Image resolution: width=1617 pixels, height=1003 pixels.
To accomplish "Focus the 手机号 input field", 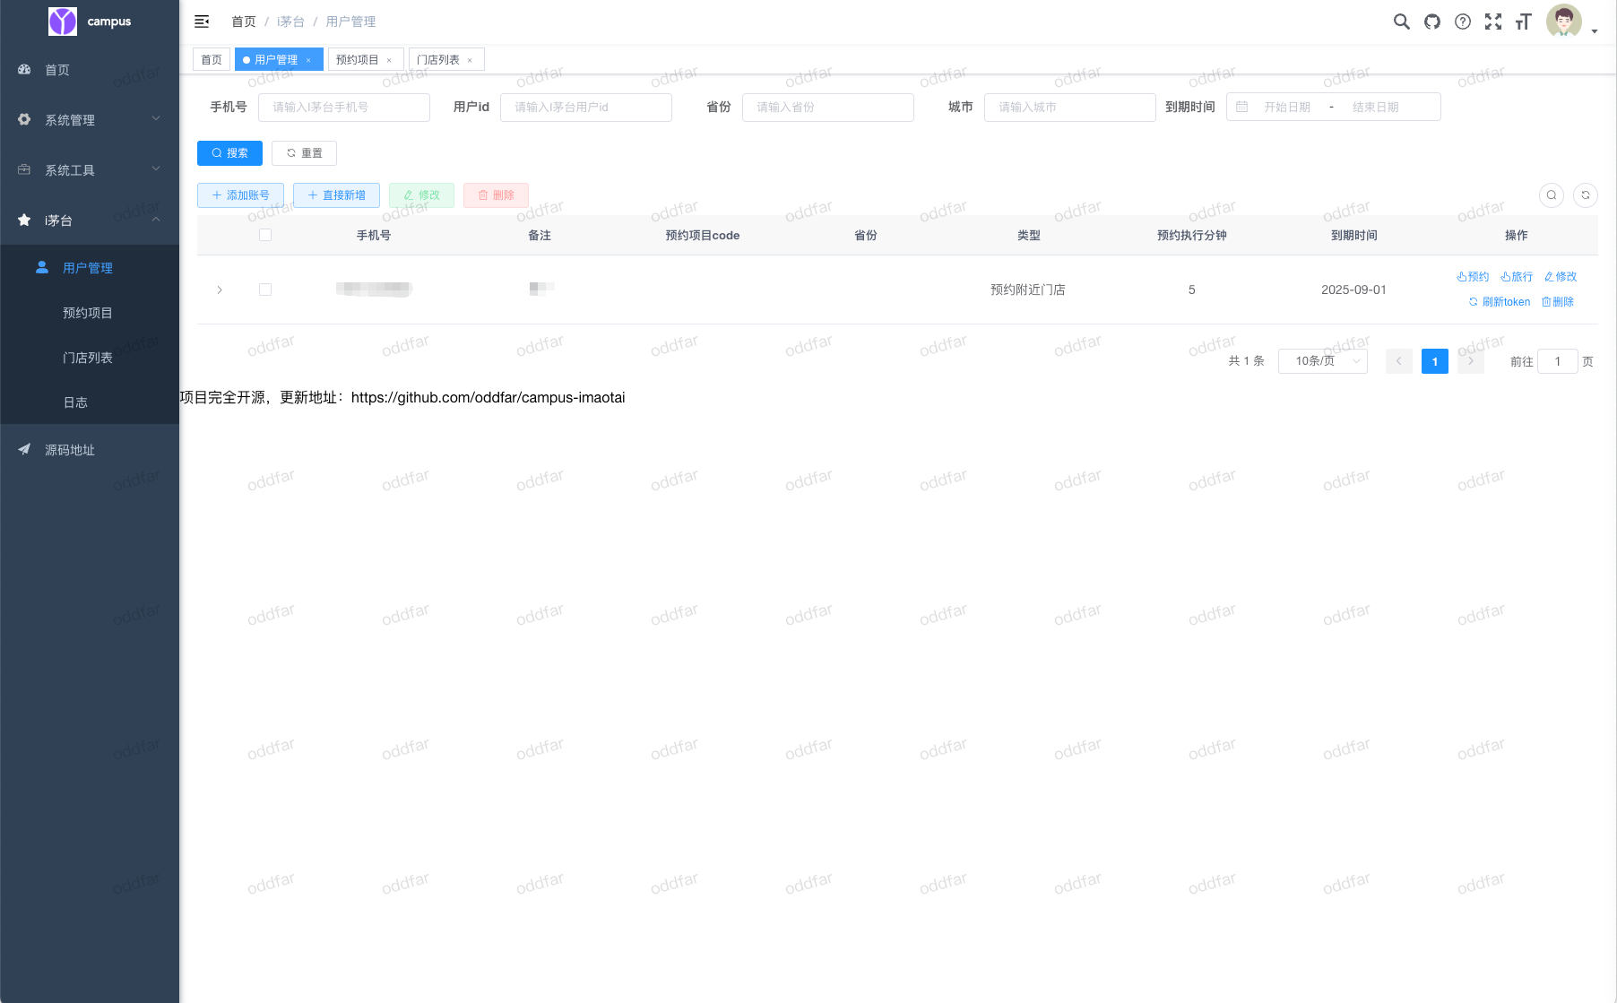I will click(344, 107).
